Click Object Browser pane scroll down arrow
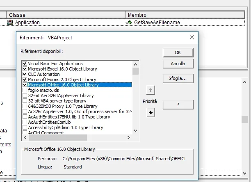The width and height of the screenshot is (251, 182). click(x=244, y=173)
